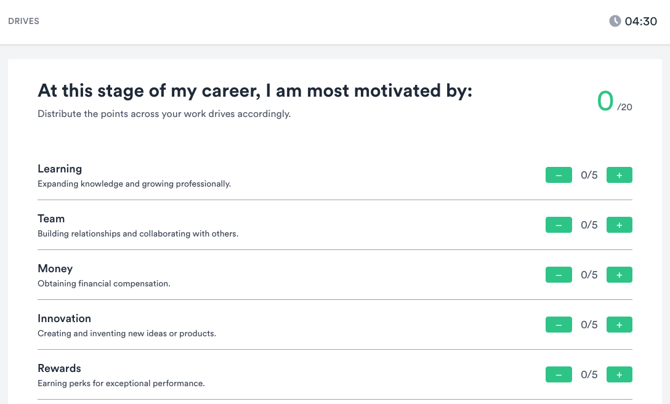This screenshot has width=670, height=404.
Task: Click the Team drive title
Action: click(51, 219)
